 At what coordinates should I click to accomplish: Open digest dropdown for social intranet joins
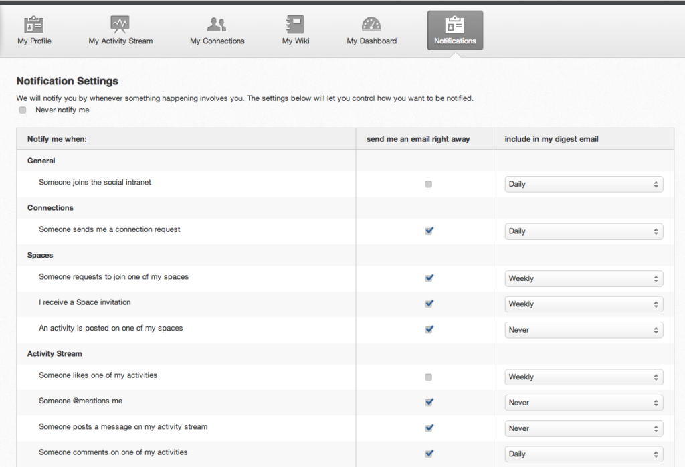click(583, 184)
